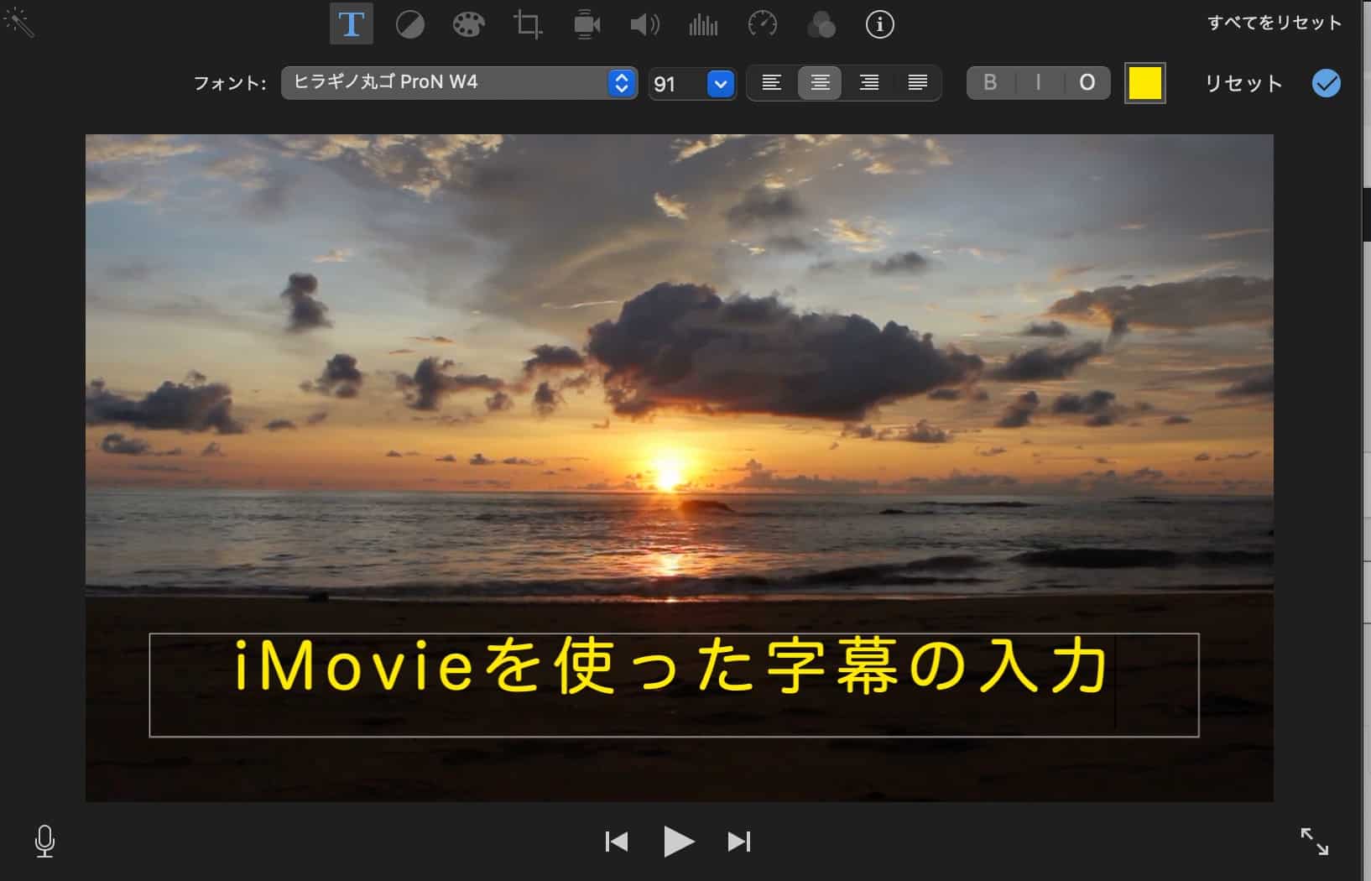The image size is (1371, 881).
Task: Select justified text alignment
Action: click(918, 82)
